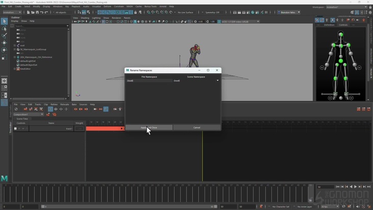Click the Redo arrow icon
This screenshot has width=373, height=210.
coord(46,12)
